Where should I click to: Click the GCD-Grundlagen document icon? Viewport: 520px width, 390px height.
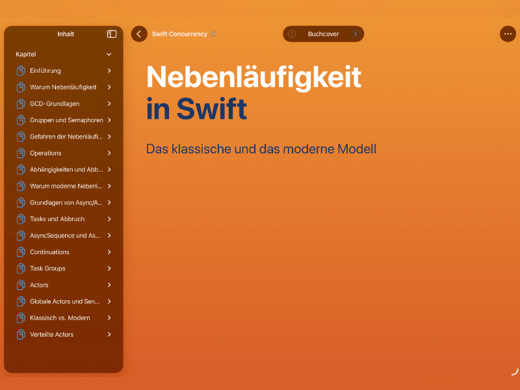[x=21, y=103]
